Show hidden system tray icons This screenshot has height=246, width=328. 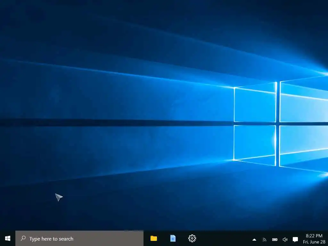pos(254,240)
